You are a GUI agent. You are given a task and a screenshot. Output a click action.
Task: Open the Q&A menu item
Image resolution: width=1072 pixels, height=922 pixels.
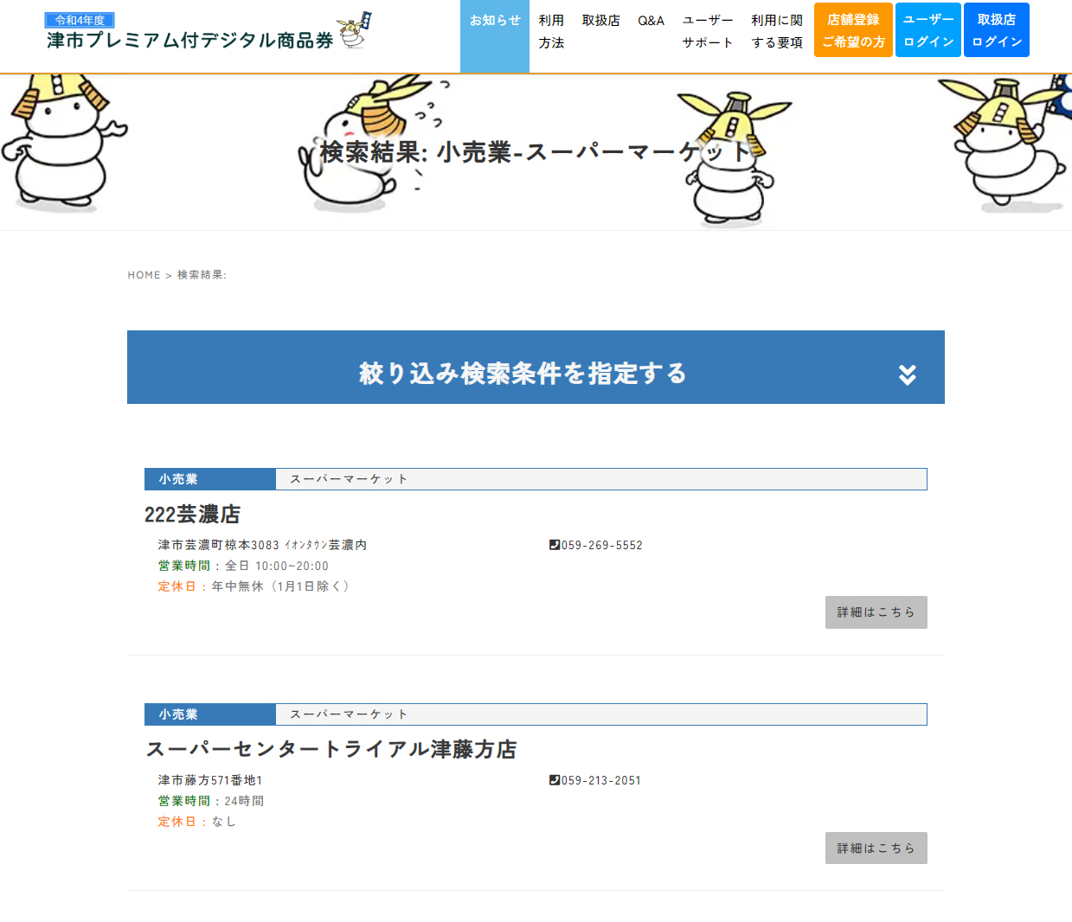coord(651,21)
